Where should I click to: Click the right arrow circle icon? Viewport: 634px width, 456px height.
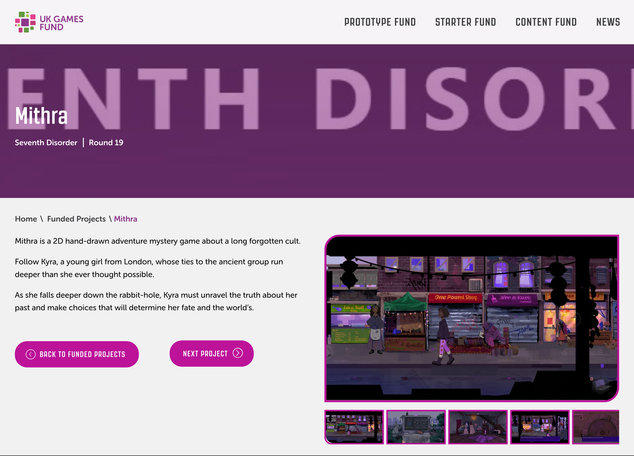pyautogui.click(x=238, y=353)
